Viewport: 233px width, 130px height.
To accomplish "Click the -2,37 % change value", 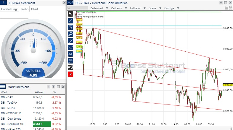I will pos(56,103).
